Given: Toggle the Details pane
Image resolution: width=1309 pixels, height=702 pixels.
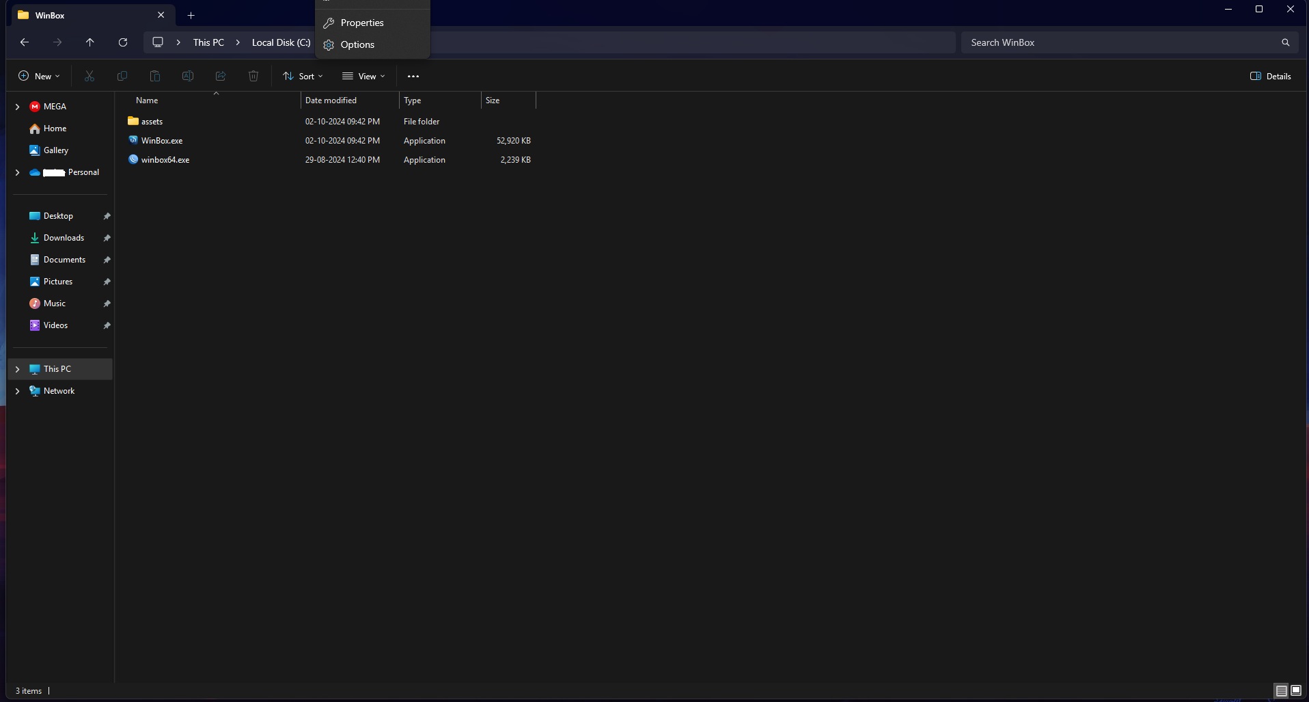Looking at the screenshot, I should 1271,77.
